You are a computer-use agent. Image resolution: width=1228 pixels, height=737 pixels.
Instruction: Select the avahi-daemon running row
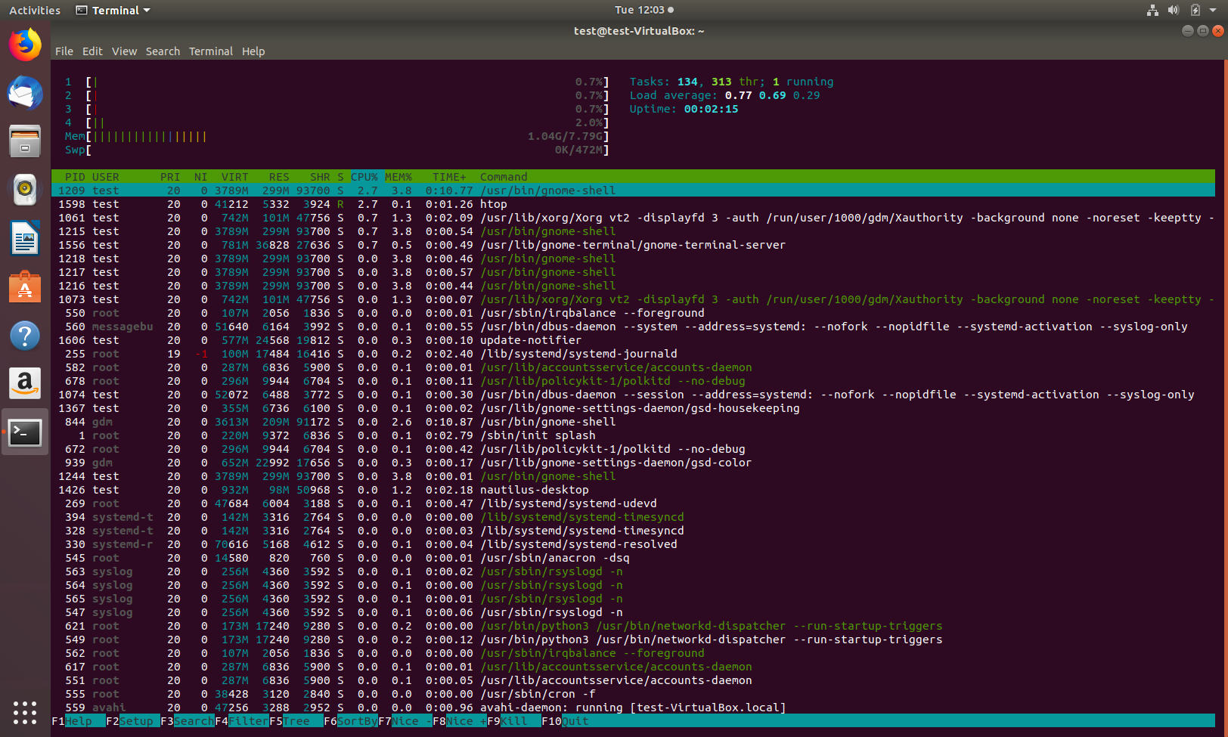tap(633, 708)
